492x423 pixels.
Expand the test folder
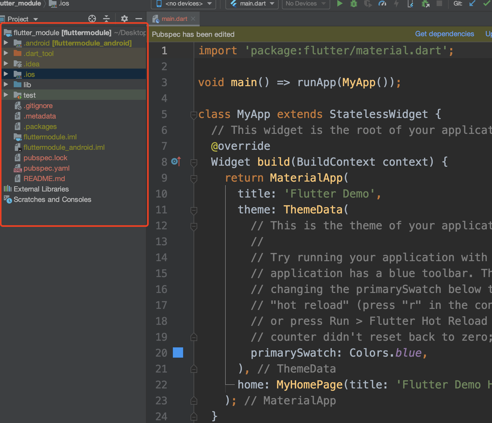click(6, 95)
